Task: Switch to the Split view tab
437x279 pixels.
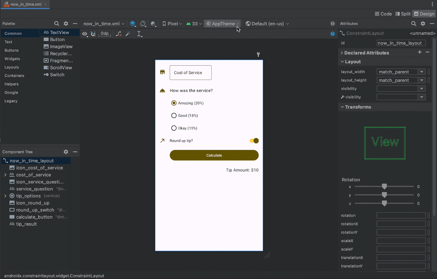Action: 403,14
